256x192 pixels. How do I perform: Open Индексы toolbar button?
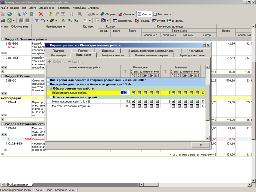pyautogui.click(x=175, y=21)
